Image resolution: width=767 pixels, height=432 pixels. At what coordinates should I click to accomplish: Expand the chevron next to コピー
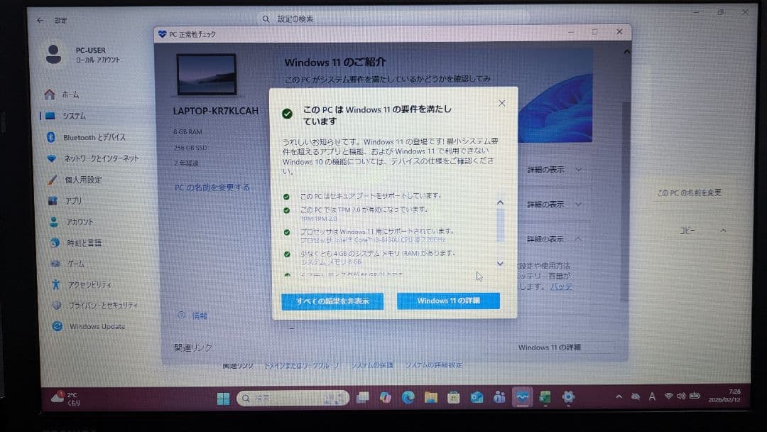coord(723,230)
